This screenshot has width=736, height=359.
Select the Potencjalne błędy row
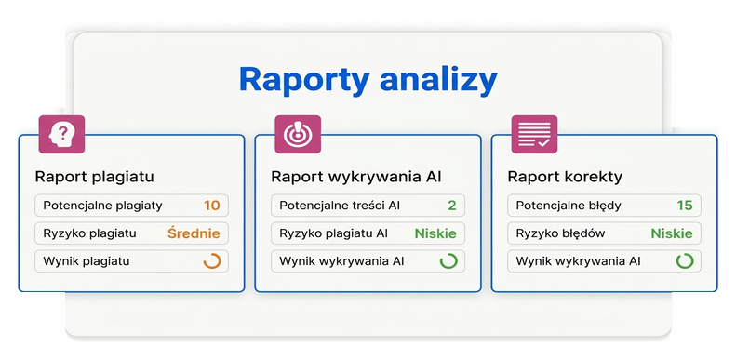[x=604, y=205]
